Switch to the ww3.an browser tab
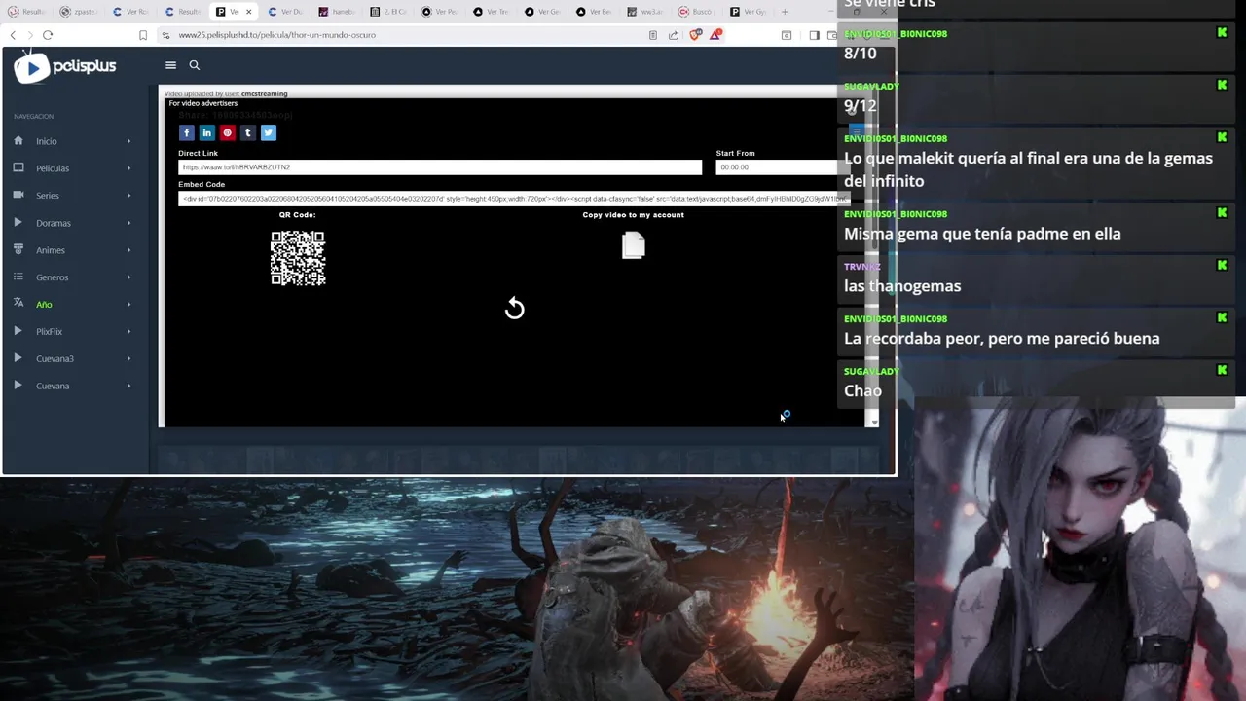Viewport: 1246px width, 701px height. coord(646,12)
